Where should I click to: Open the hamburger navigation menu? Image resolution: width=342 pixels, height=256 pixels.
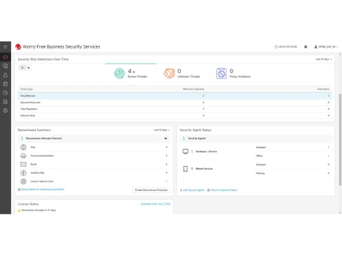[5, 47]
